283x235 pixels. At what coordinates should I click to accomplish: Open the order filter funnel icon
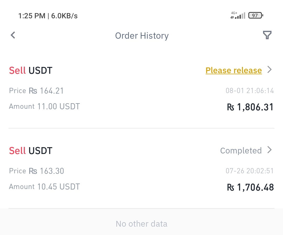[267, 35]
